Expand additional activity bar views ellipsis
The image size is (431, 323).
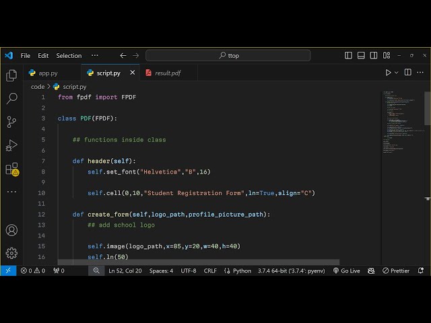pos(11,192)
